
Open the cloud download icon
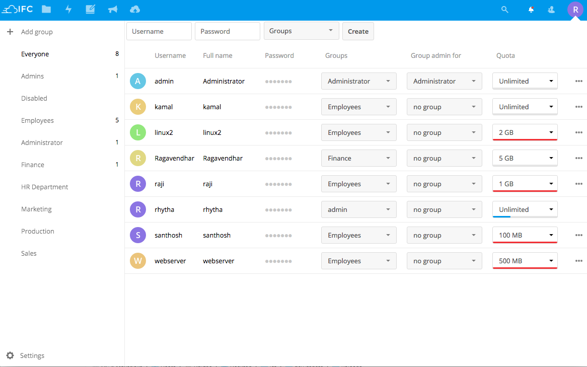[135, 10]
